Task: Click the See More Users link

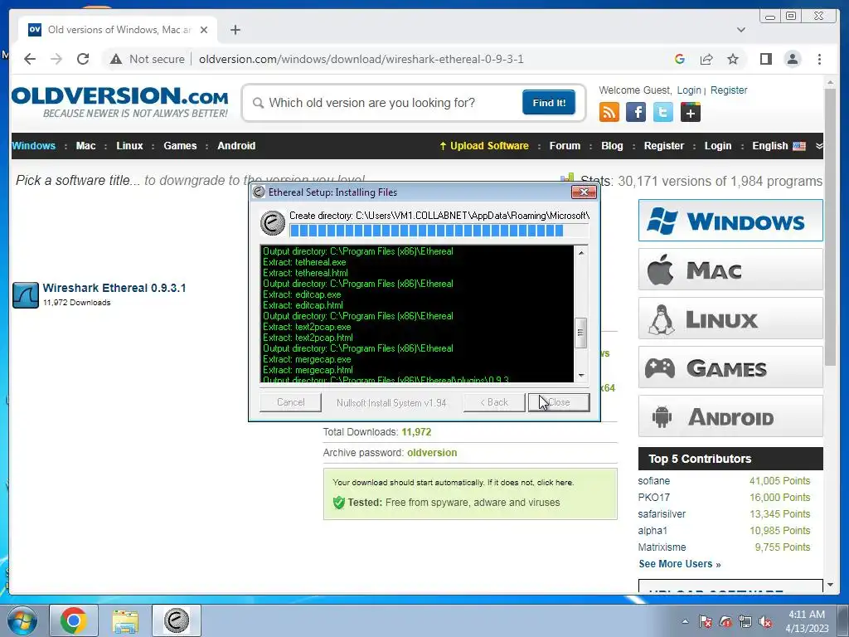Action: coord(680,564)
